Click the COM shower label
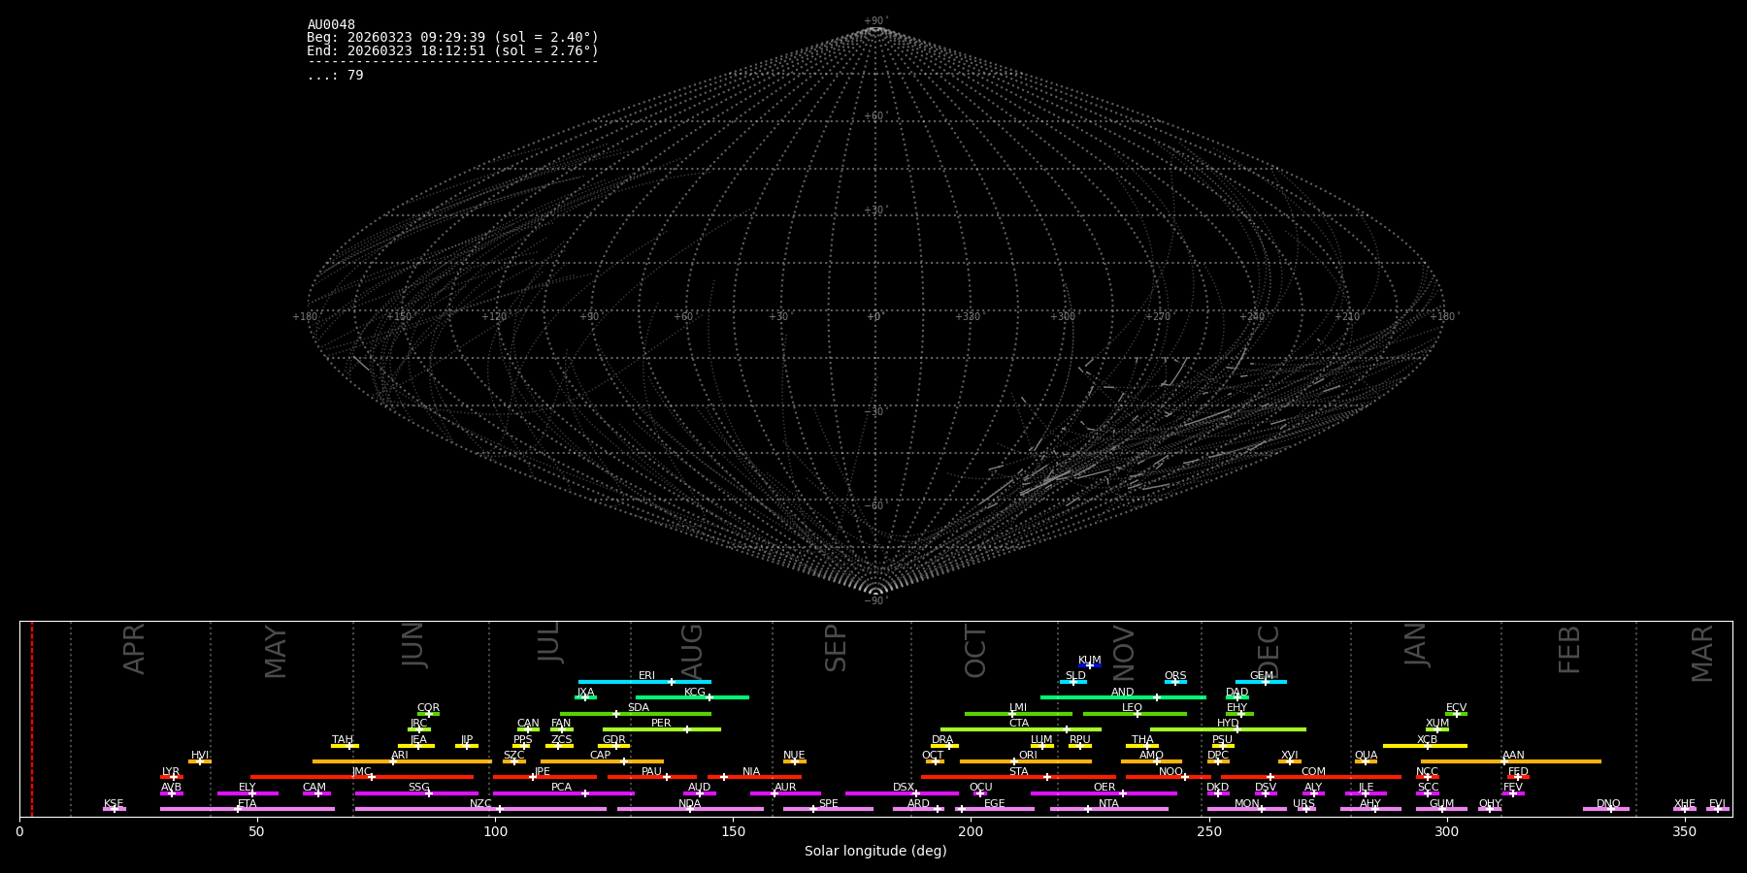 (1313, 772)
